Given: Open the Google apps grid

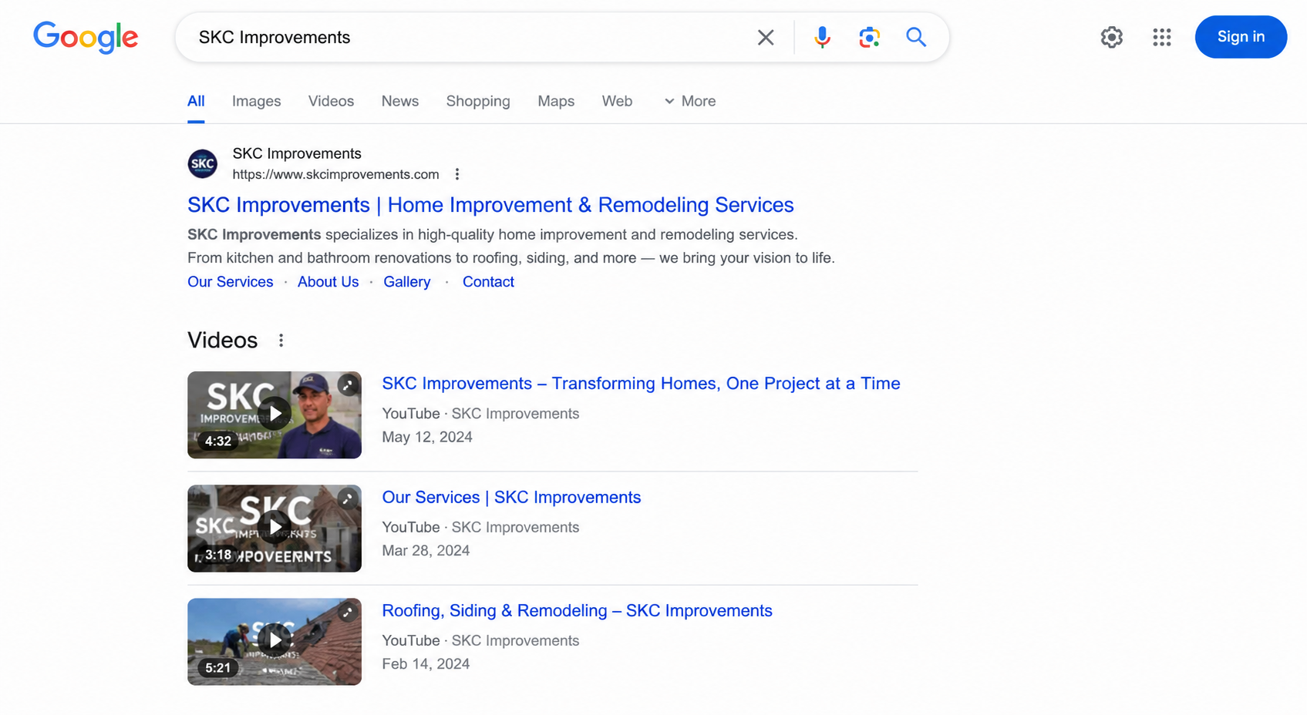Looking at the screenshot, I should click(x=1162, y=37).
